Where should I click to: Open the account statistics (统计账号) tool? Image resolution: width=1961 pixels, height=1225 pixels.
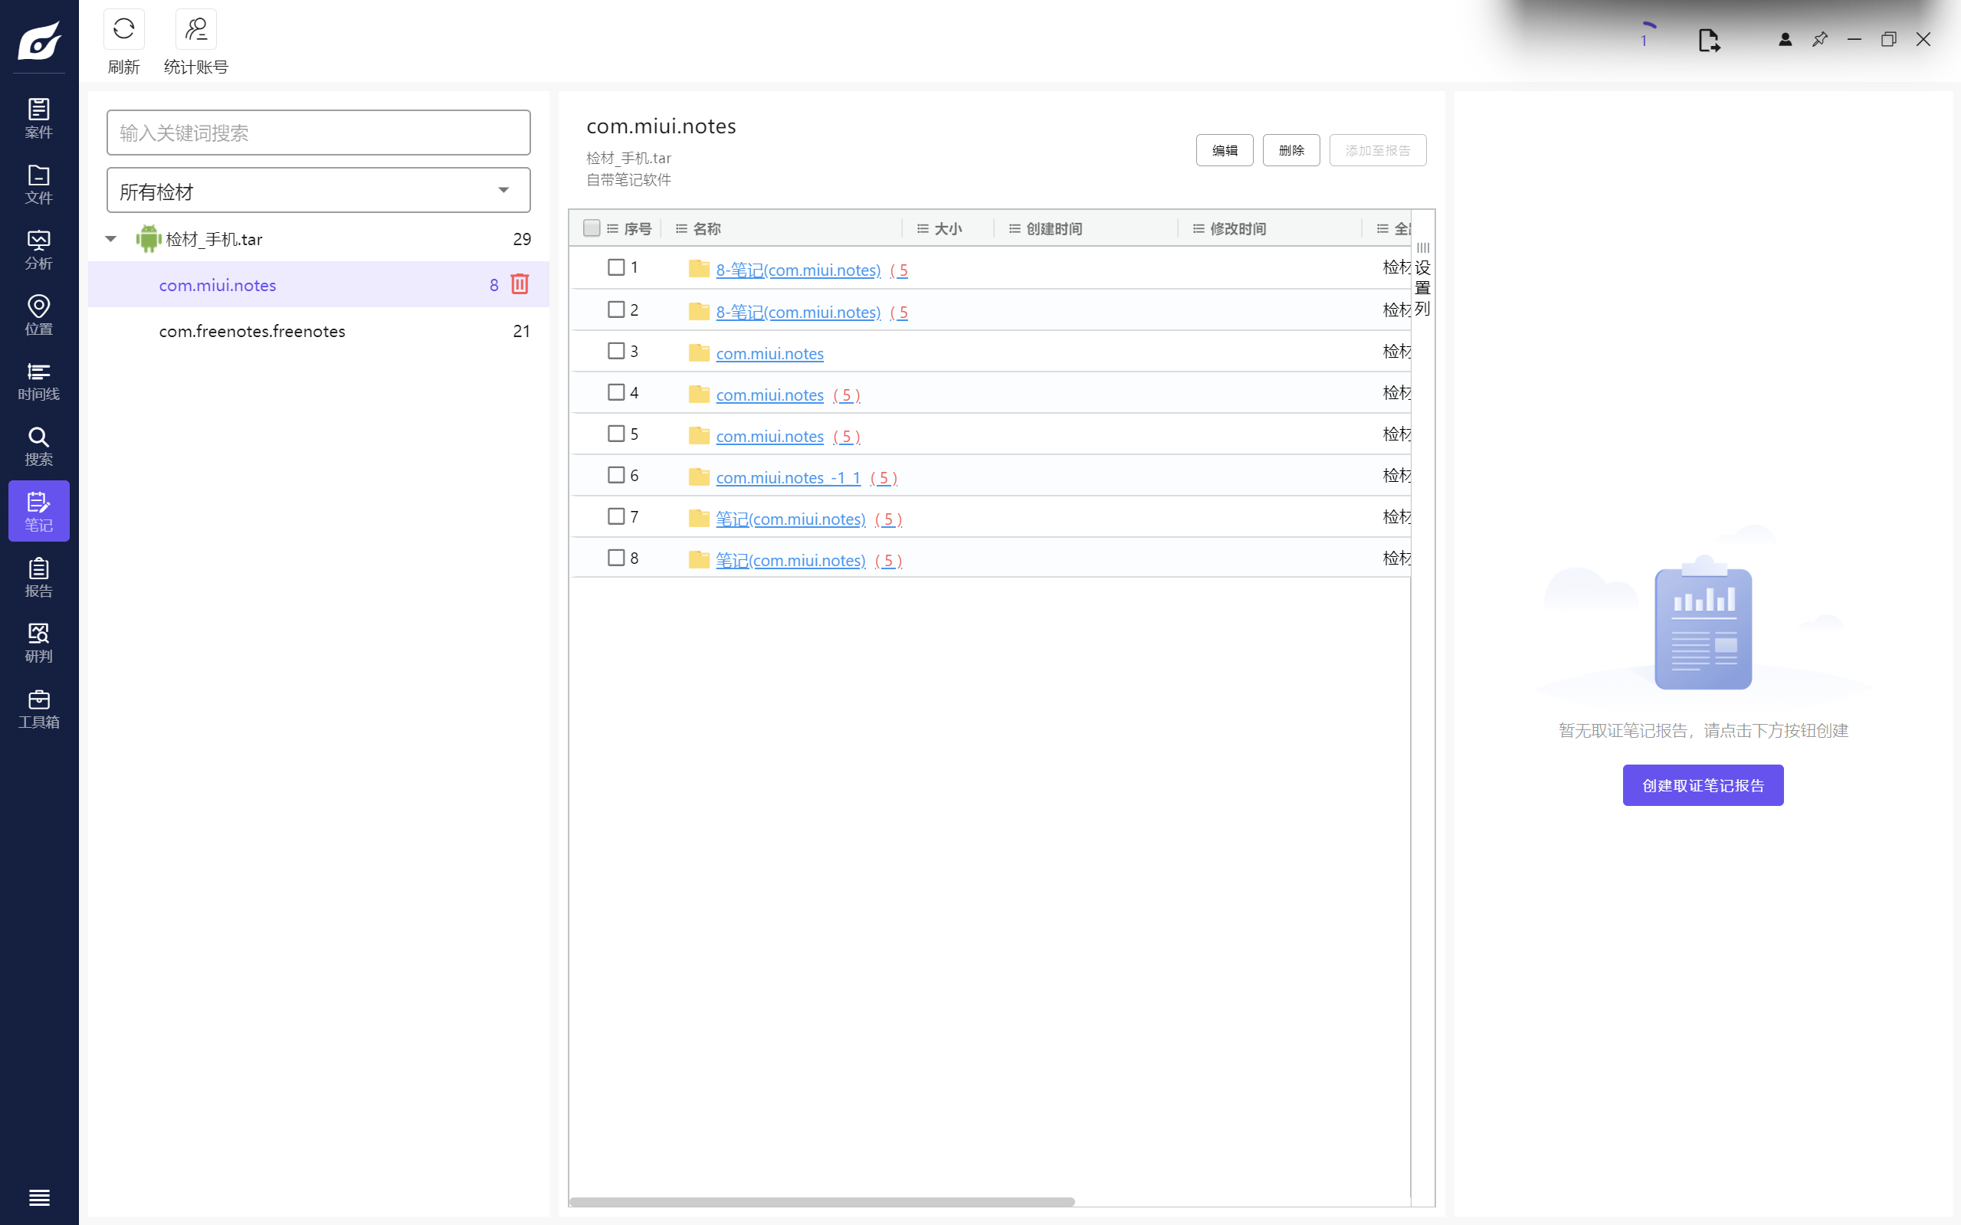coord(195,31)
